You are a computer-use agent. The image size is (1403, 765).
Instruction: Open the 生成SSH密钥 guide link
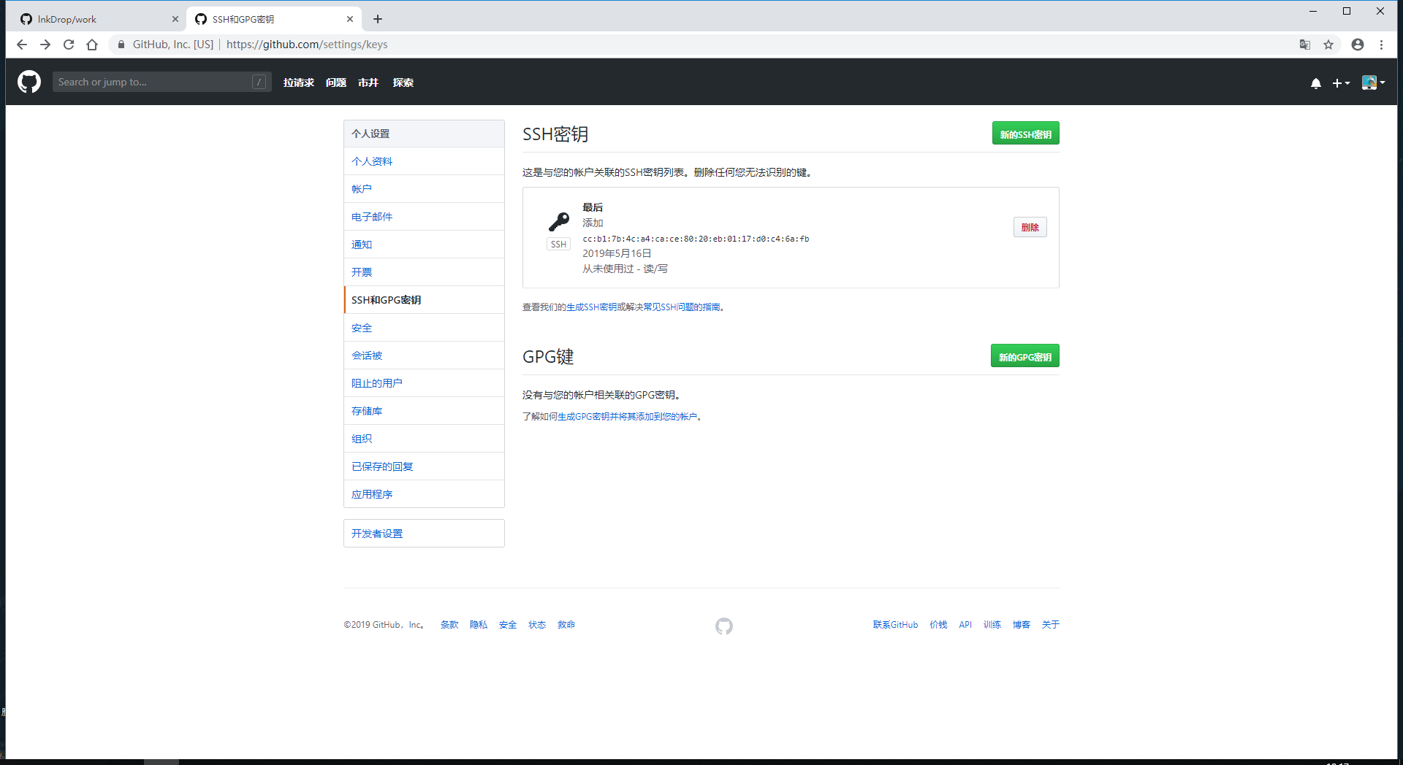(x=591, y=307)
